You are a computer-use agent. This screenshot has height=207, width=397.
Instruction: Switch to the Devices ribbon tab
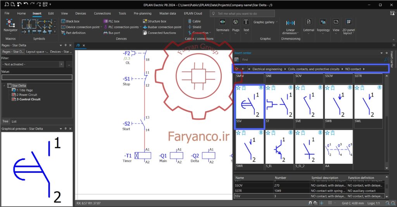pos(81,14)
